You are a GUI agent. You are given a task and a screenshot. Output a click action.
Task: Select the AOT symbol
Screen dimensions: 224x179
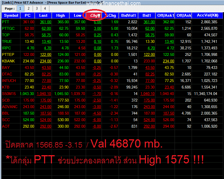pos(6,127)
